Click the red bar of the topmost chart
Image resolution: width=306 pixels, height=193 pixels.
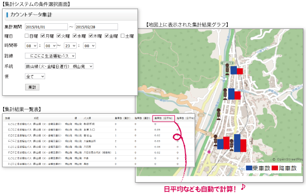click(x=240, y=71)
